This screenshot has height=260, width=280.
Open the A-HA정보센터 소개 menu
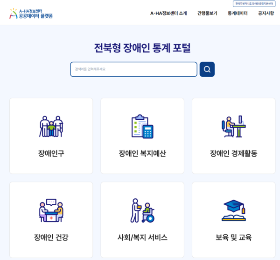pos(168,13)
